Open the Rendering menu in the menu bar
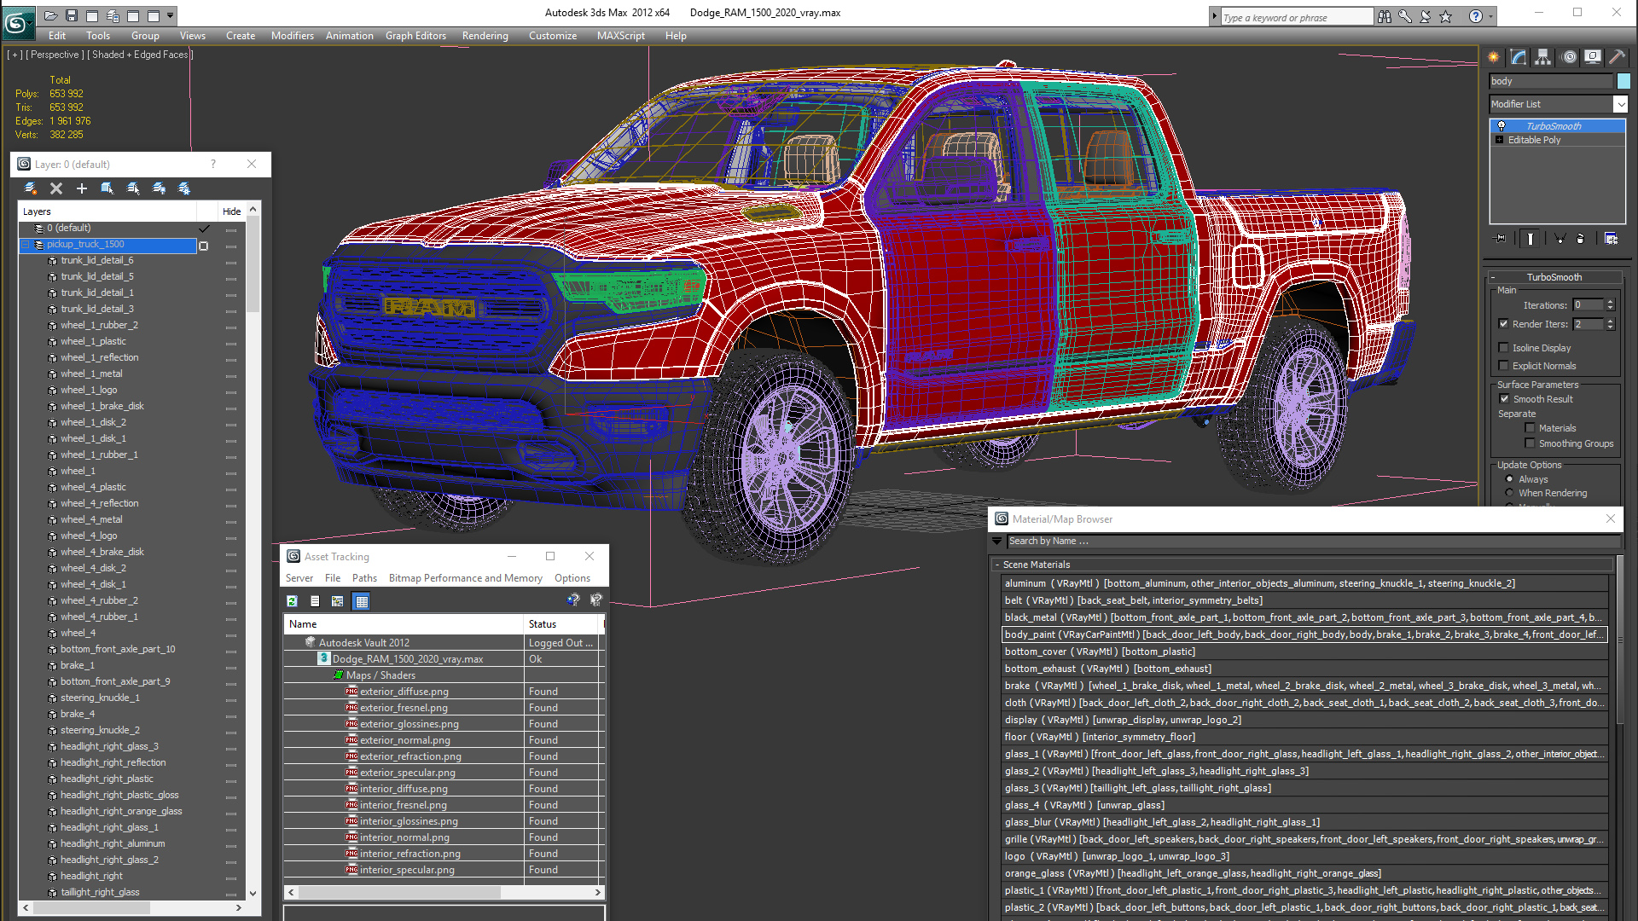Viewport: 1638px width, 921px height. [485, 36]
